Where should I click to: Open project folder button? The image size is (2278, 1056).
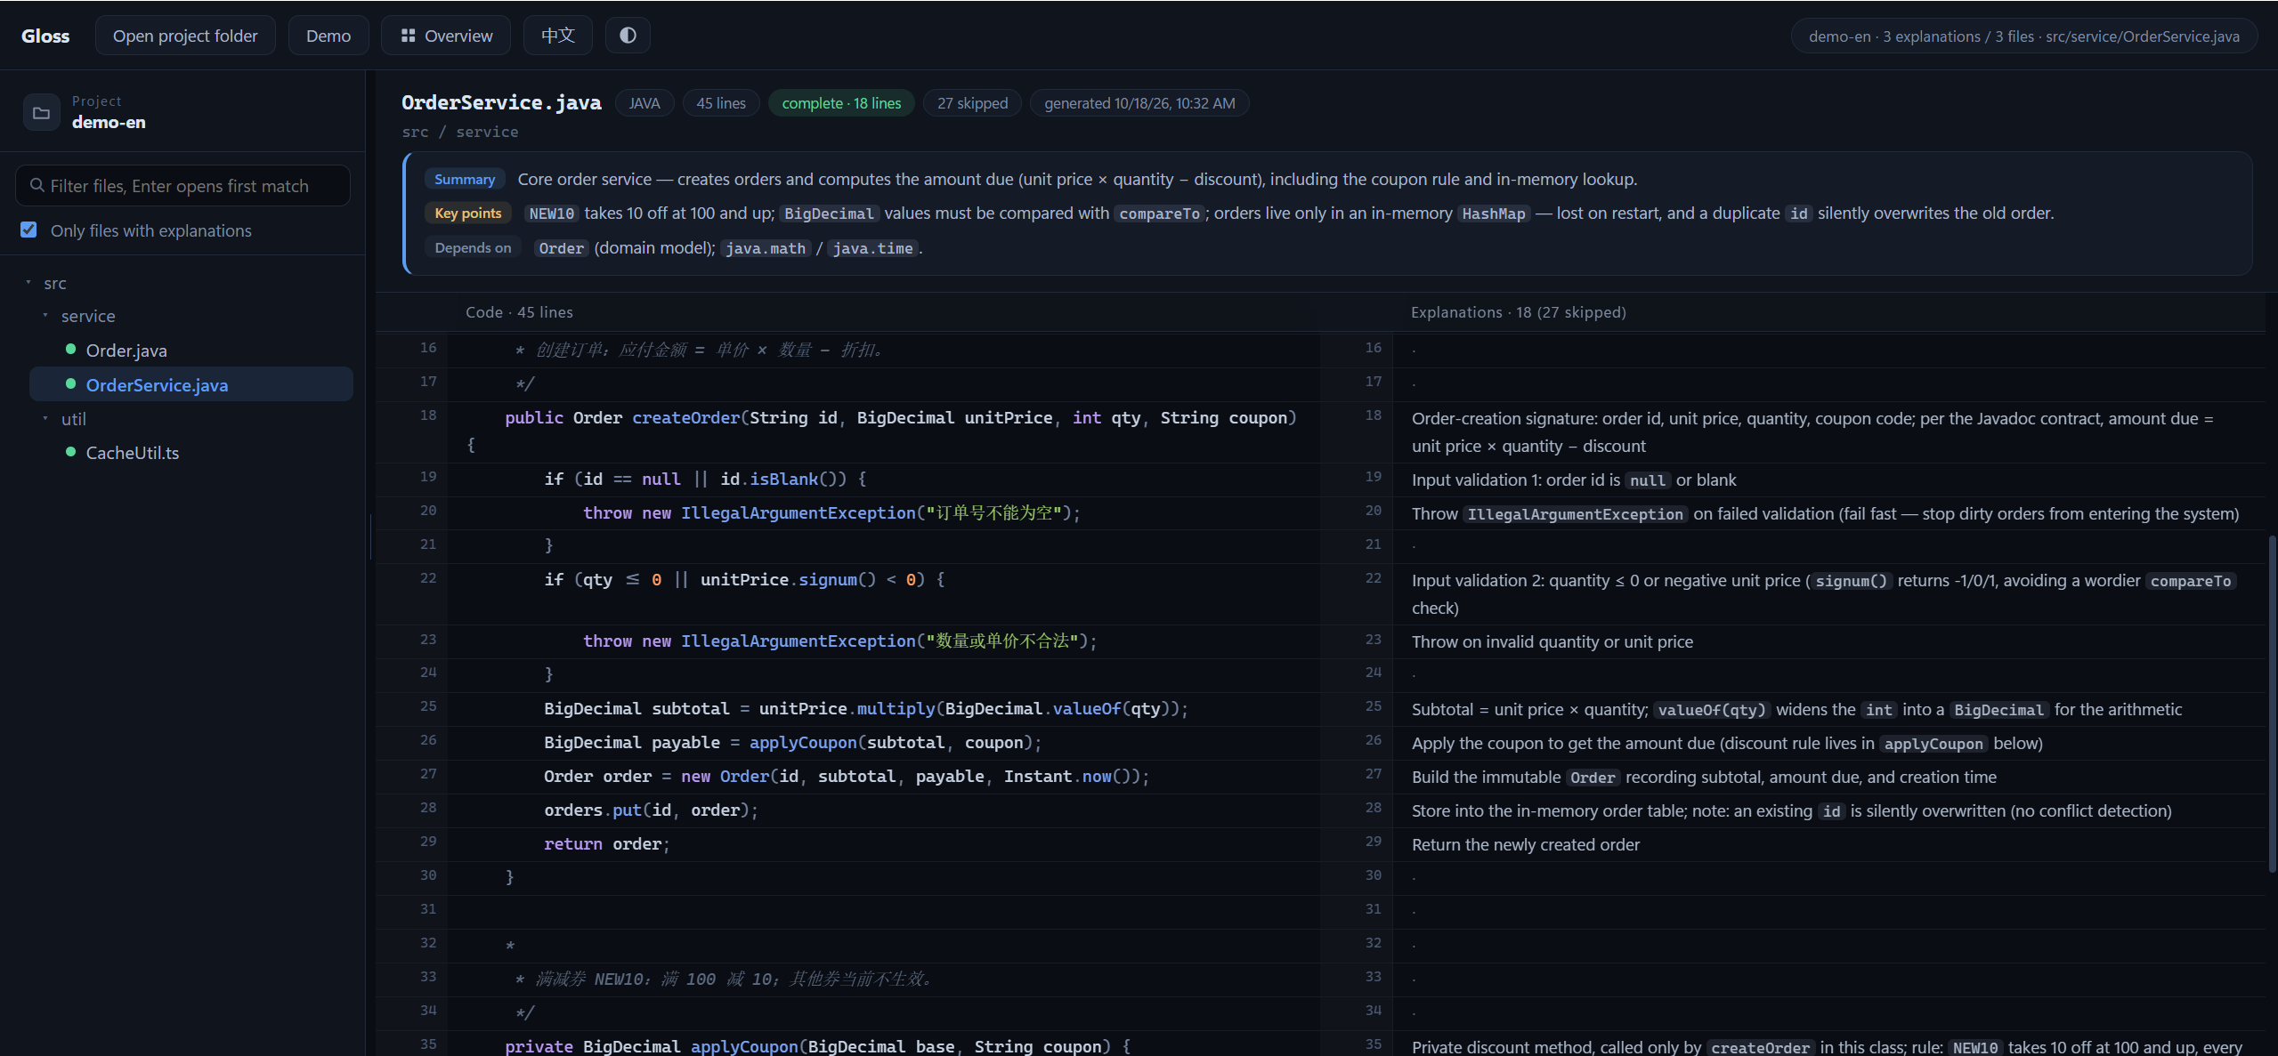(185, 36)
